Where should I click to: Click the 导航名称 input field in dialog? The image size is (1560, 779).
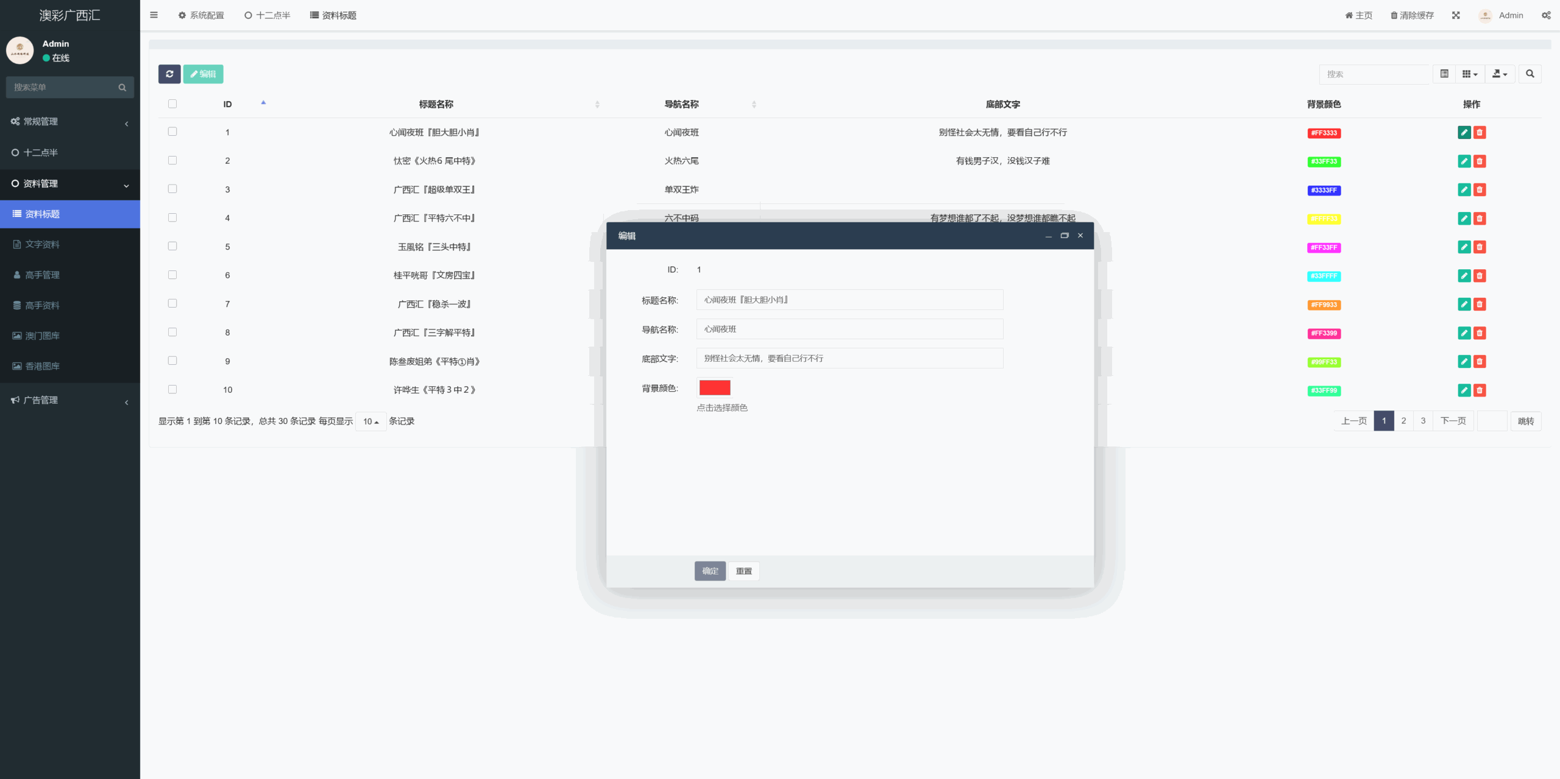click(849, 330)
